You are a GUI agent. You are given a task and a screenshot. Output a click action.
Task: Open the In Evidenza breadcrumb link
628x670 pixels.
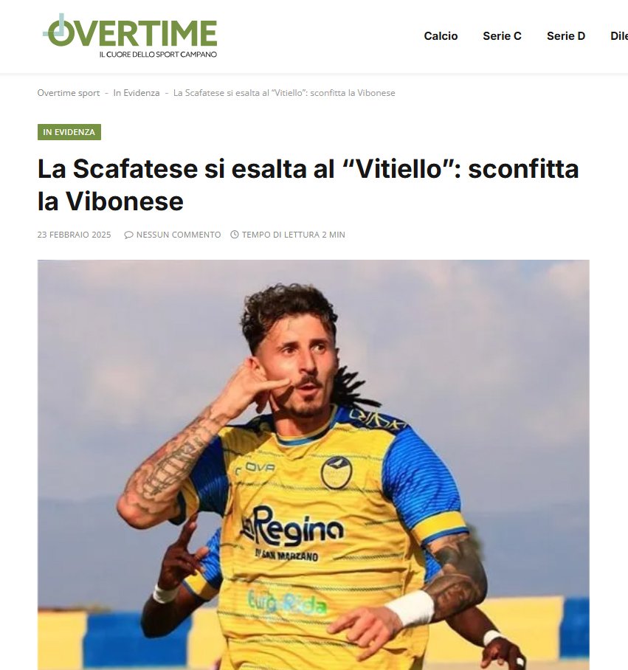pos(137,93)
